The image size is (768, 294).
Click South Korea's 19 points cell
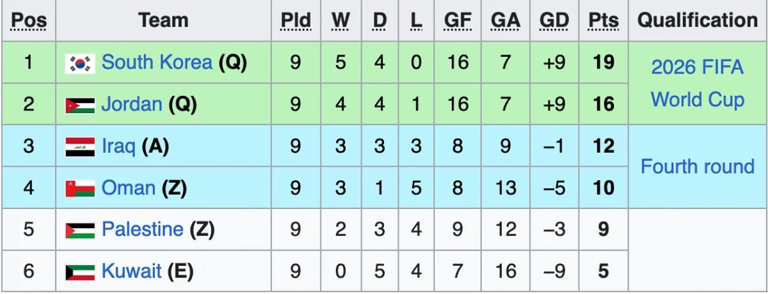604,63
